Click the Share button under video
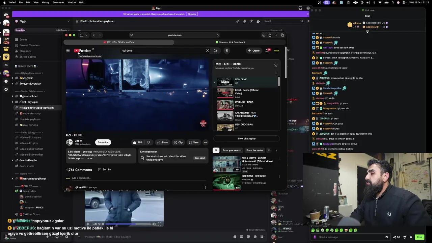The image size is (432, 243). [162, 142]
